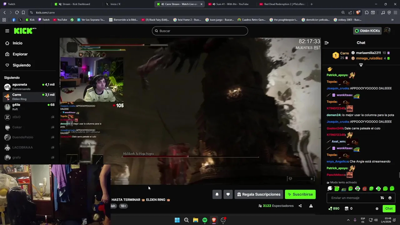Open the browser music note playlist icon
This screenshot has width=400, height=225.
click(x=383, y=12)
